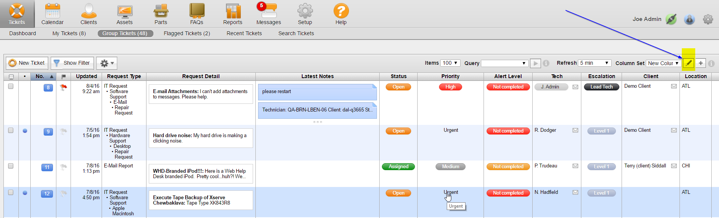
Task: Toggle the flag on ticket 9
Action: pyautogui.click(x=64, y=131)
